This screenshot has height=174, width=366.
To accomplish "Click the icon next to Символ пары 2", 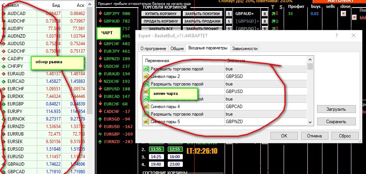I will (x=146, y=76).
